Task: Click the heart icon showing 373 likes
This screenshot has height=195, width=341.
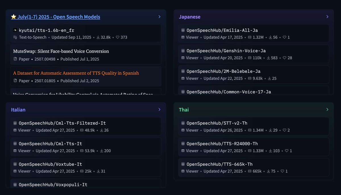Action: 117,37
